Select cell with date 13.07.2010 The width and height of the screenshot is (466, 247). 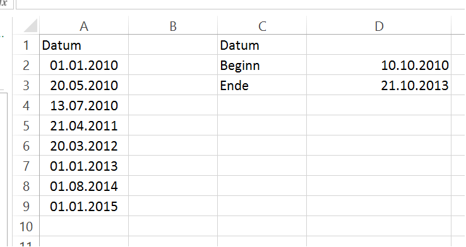tap(84, 106)
